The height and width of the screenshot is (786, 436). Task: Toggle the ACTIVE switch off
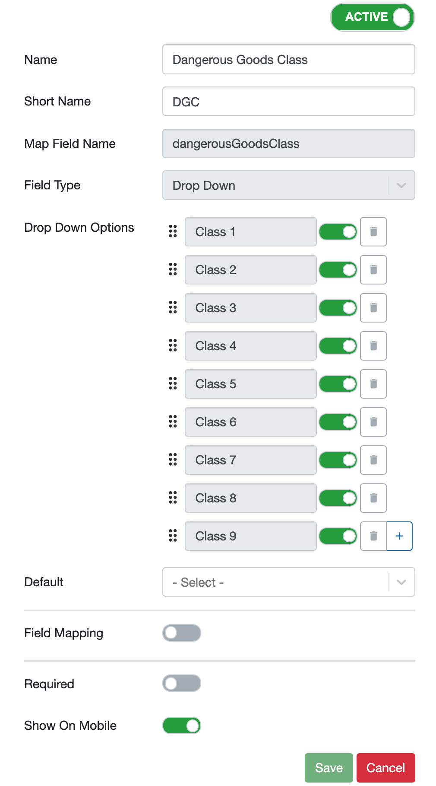coord(372,17)
